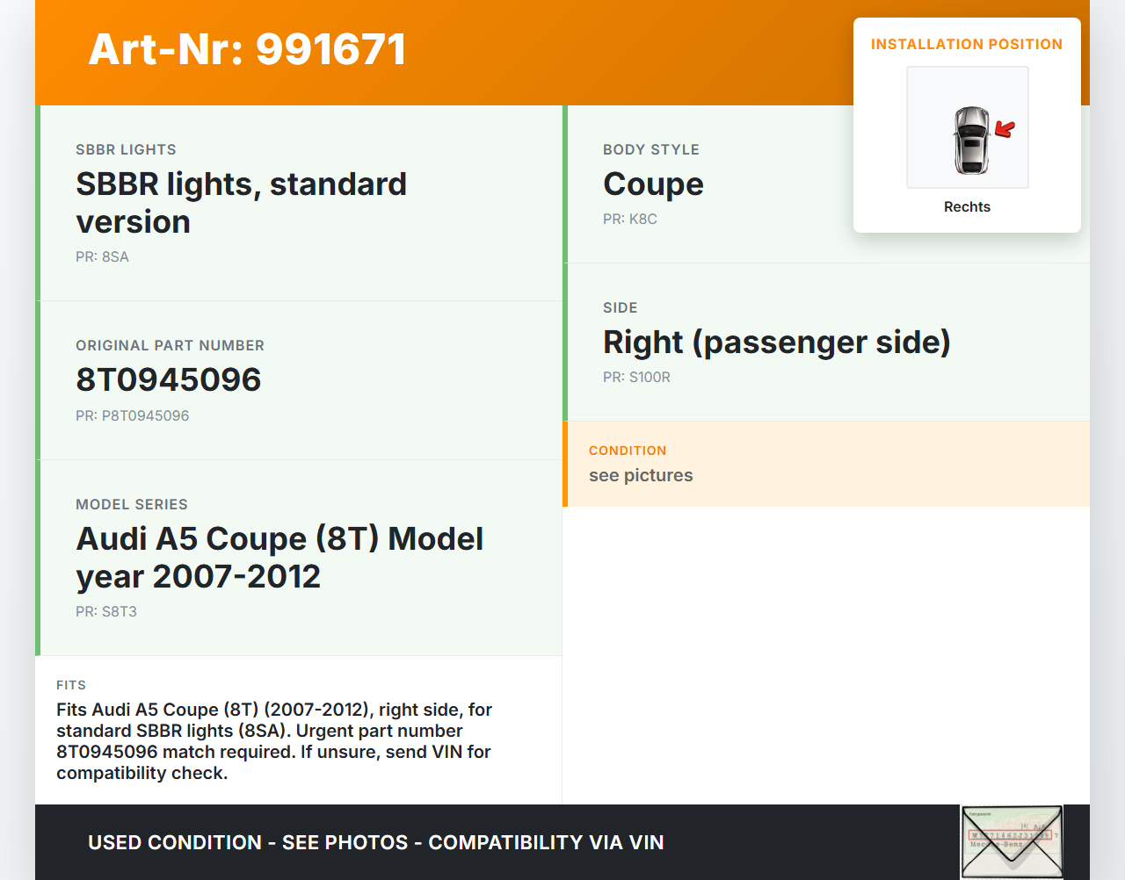The height and width of the screenshot is (880, 1125).
Task: Click the Coupe body style value
Action: [x=653, y=184]
